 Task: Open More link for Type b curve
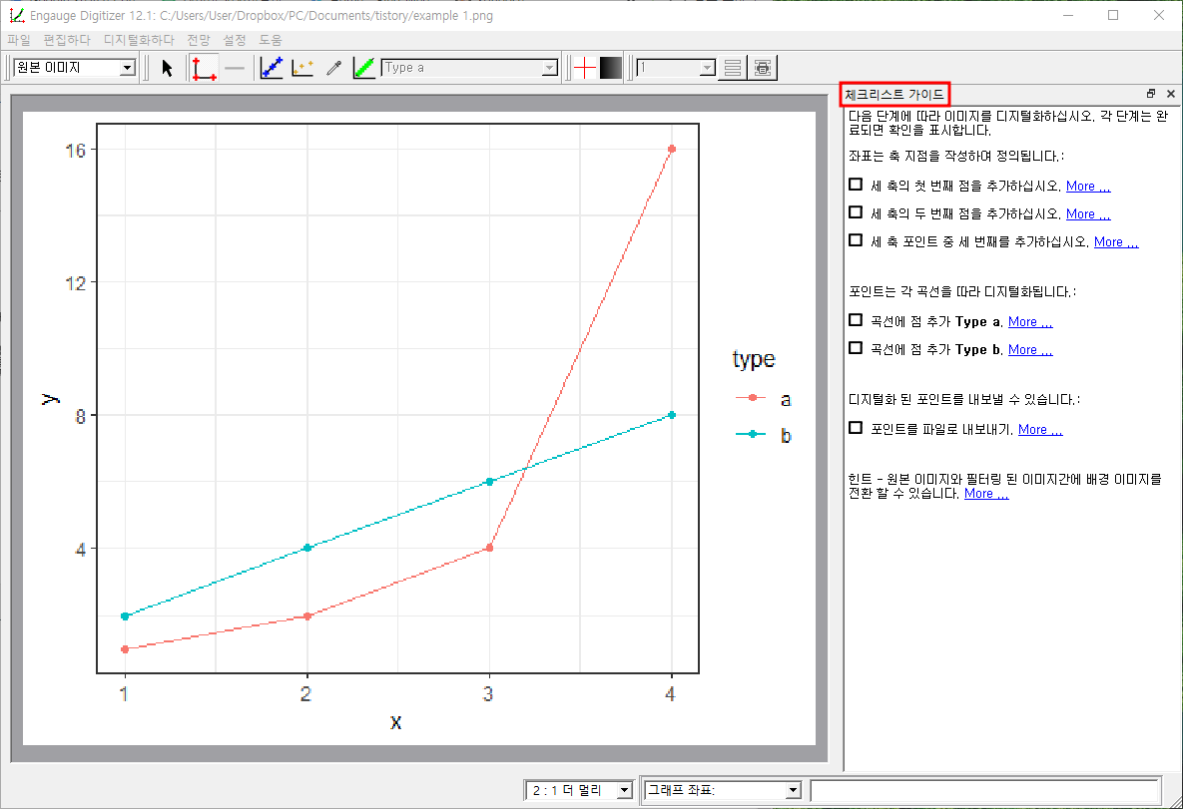pyautogui.click(x=1030, y=350)
